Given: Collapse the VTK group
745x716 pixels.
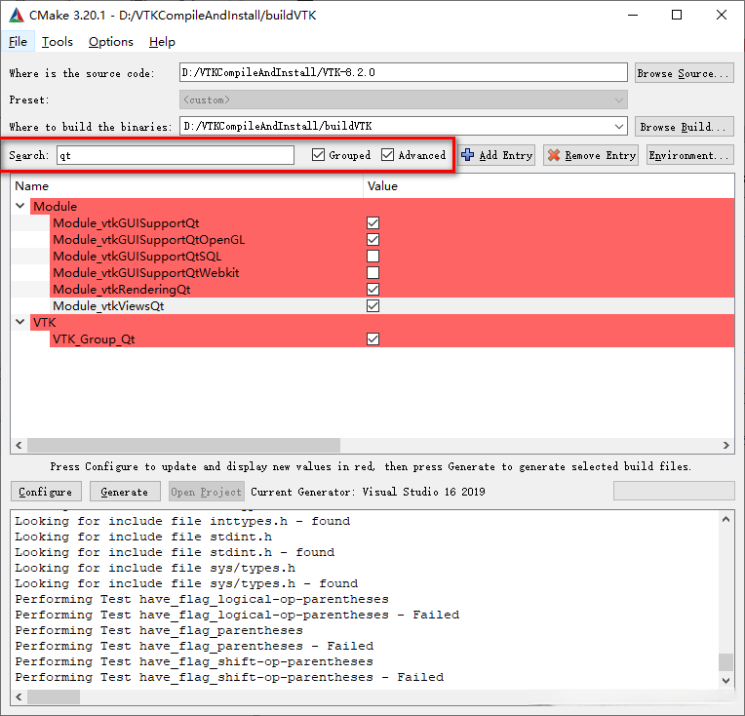Looking at the screenshot, I should 20,322.
